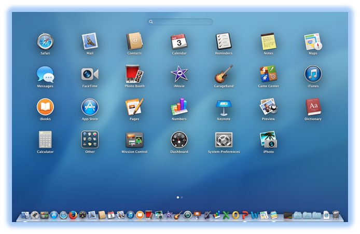Launch iPhoto from the Launchpad grid
Image resolution: width=360 pixels, height=234 pixels.
[x=268, y=140]
